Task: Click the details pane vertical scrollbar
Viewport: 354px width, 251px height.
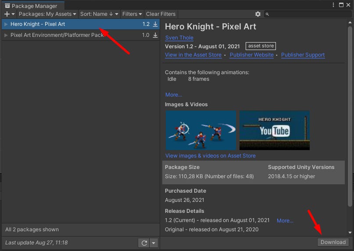Action: click(350, 116)
